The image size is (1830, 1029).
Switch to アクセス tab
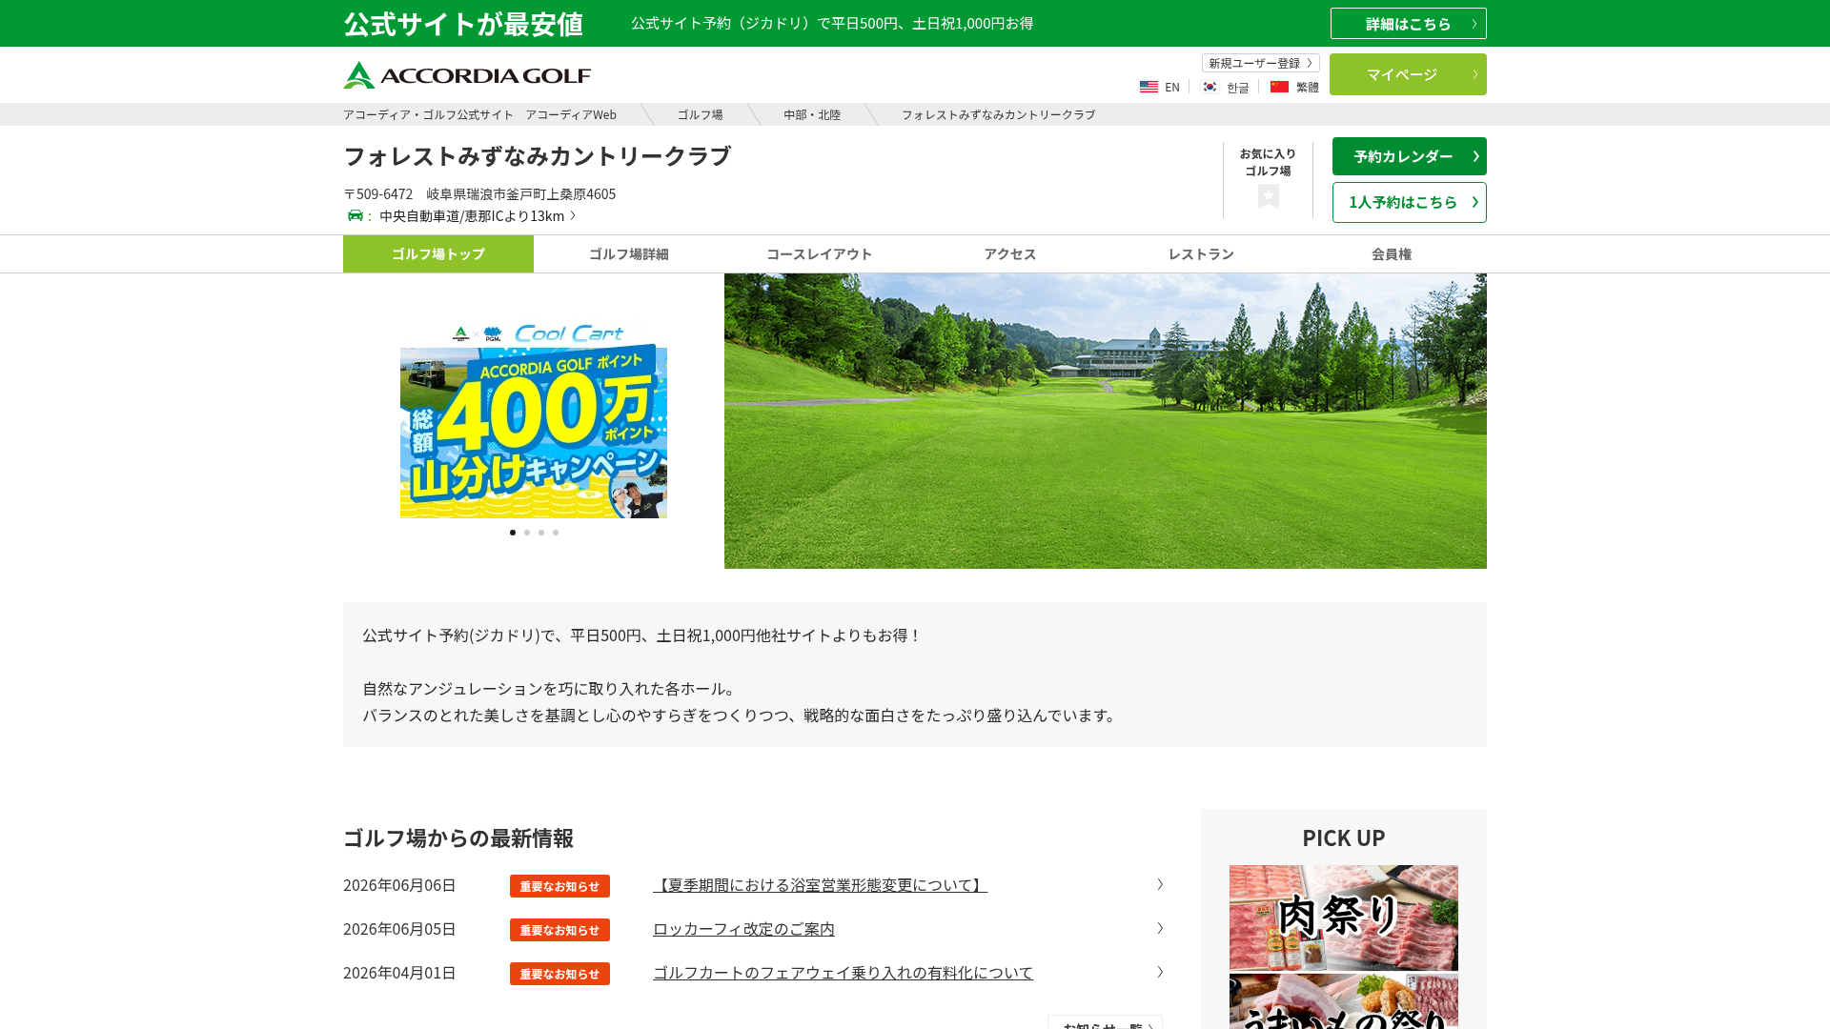(1010, 253)
